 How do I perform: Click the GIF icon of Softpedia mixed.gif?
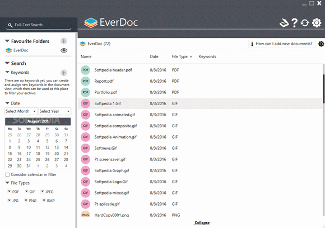pyautogui.click(x=85, y=193)
